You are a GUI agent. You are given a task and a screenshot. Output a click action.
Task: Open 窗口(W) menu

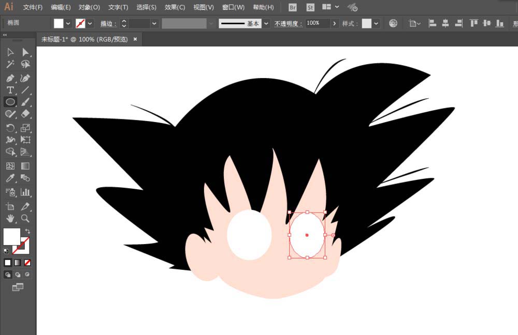click(233, 7)
